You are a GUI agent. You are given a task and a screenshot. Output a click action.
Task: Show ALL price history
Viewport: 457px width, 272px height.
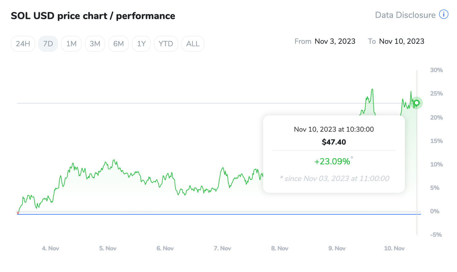coord(193,44)
